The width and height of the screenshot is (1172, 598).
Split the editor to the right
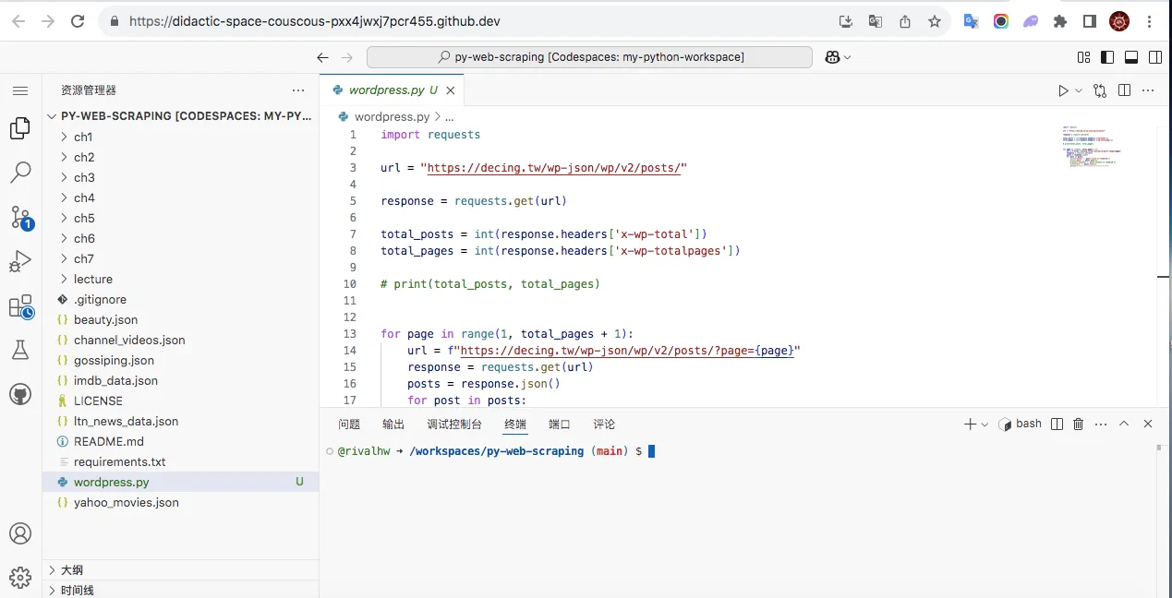[x=1124, y=90]
